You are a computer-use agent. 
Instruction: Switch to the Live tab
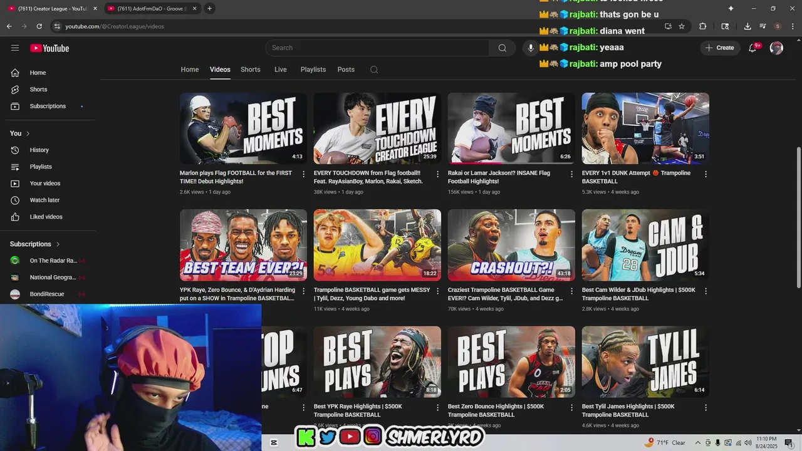point(281,70)
